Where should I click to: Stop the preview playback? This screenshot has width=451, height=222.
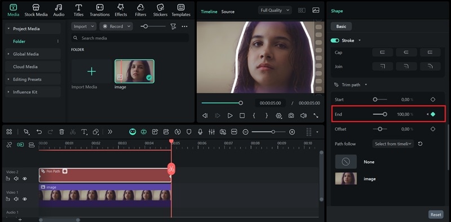(x=242, y=116)
